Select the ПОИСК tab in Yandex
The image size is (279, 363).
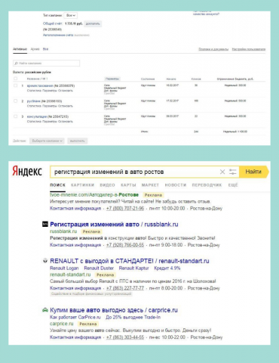pos(57,185)
